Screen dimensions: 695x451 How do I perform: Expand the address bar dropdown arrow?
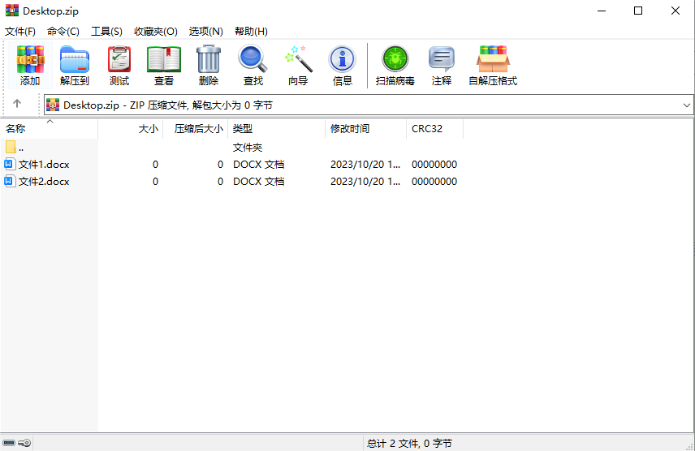[687, 105]
